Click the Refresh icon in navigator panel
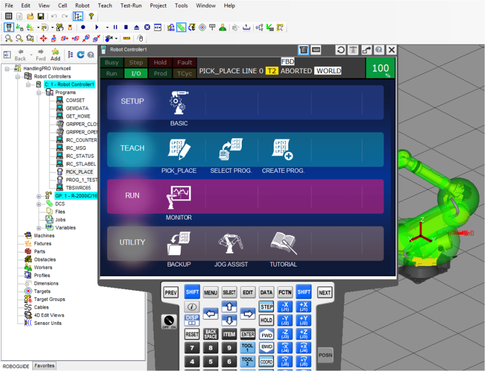 pyautogui.click(x=81, y=55)
